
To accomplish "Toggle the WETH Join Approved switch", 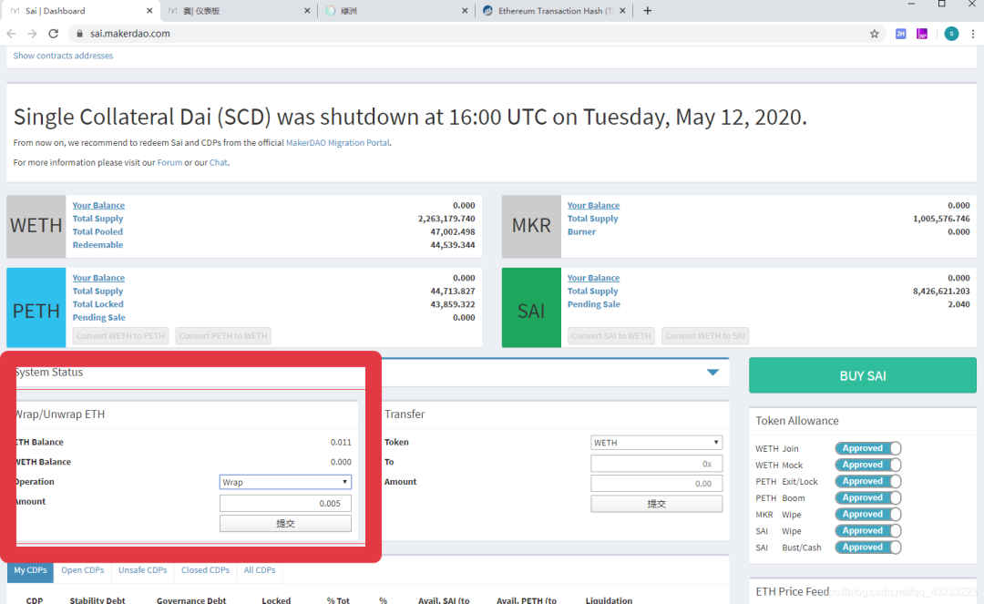I will 868,448.
